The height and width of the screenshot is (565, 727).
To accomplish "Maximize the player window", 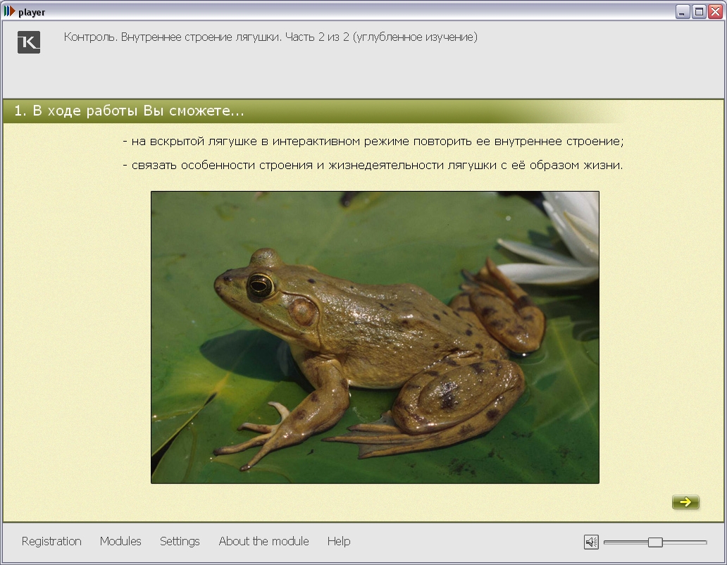I will pyautogui.click(x=699, y=12).
